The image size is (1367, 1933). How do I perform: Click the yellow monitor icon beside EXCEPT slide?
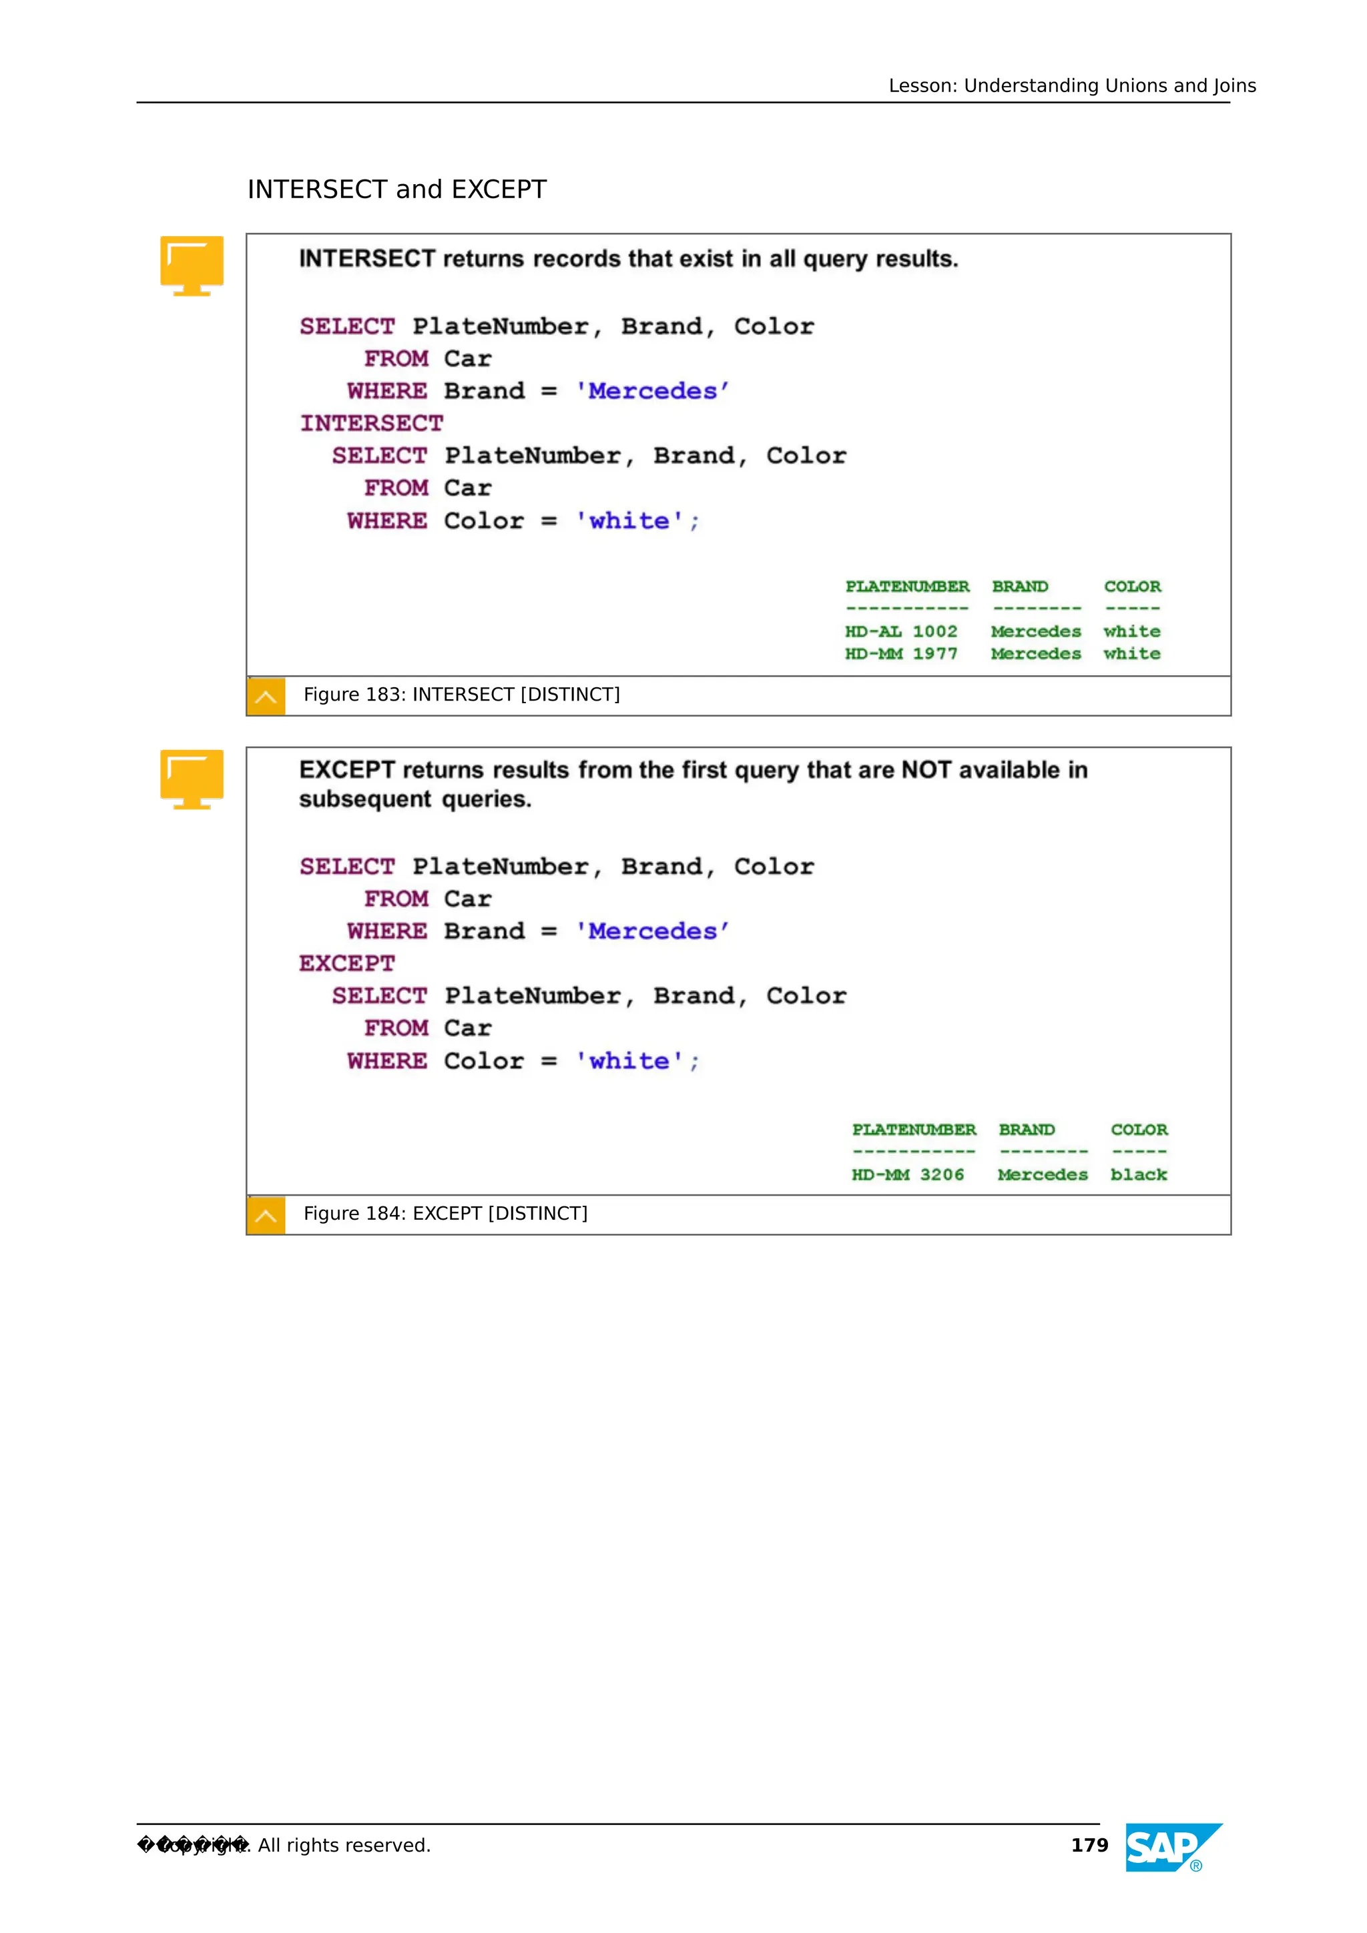[x=192, y=778]
